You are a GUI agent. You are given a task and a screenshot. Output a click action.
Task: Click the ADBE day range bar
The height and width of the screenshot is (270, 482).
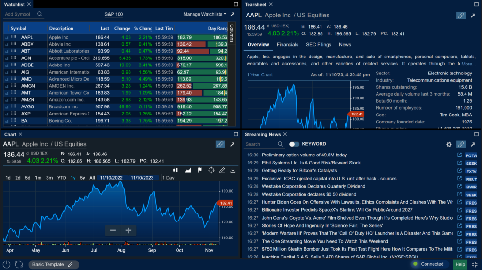click(202, 65)
